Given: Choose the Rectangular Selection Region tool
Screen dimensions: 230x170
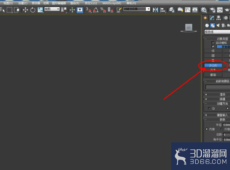Looking at the screenshot, I should click(9, 10).
